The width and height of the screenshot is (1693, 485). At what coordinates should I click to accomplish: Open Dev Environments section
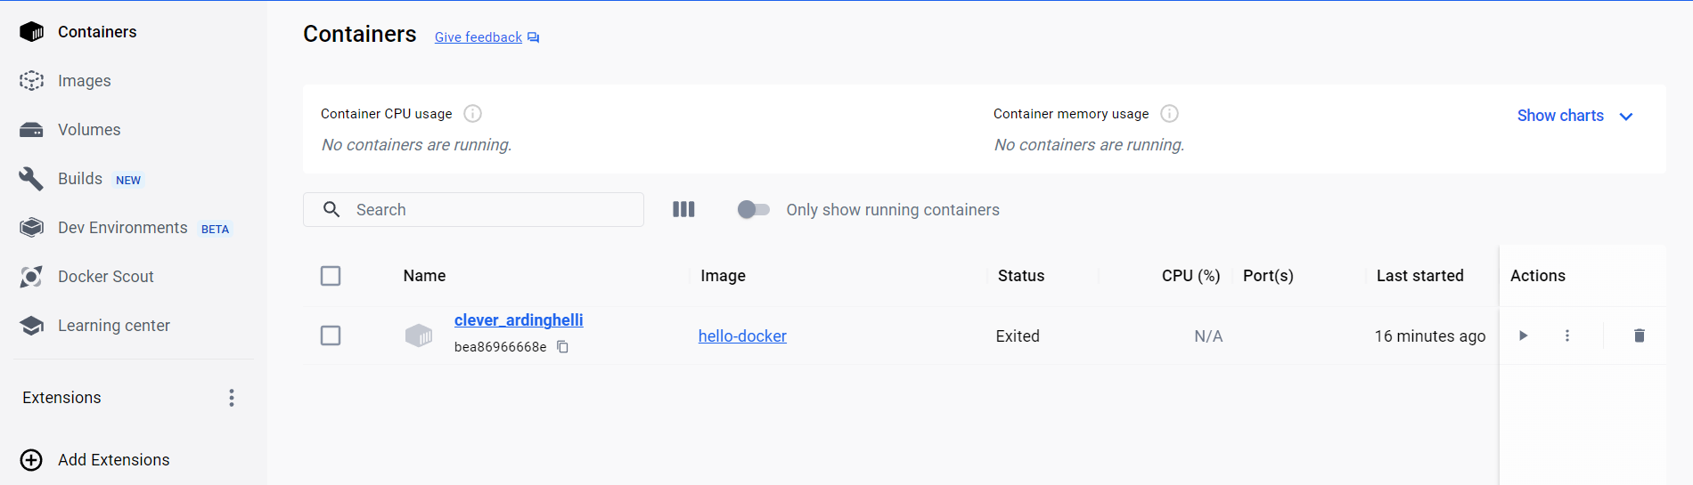coord(123,228)
